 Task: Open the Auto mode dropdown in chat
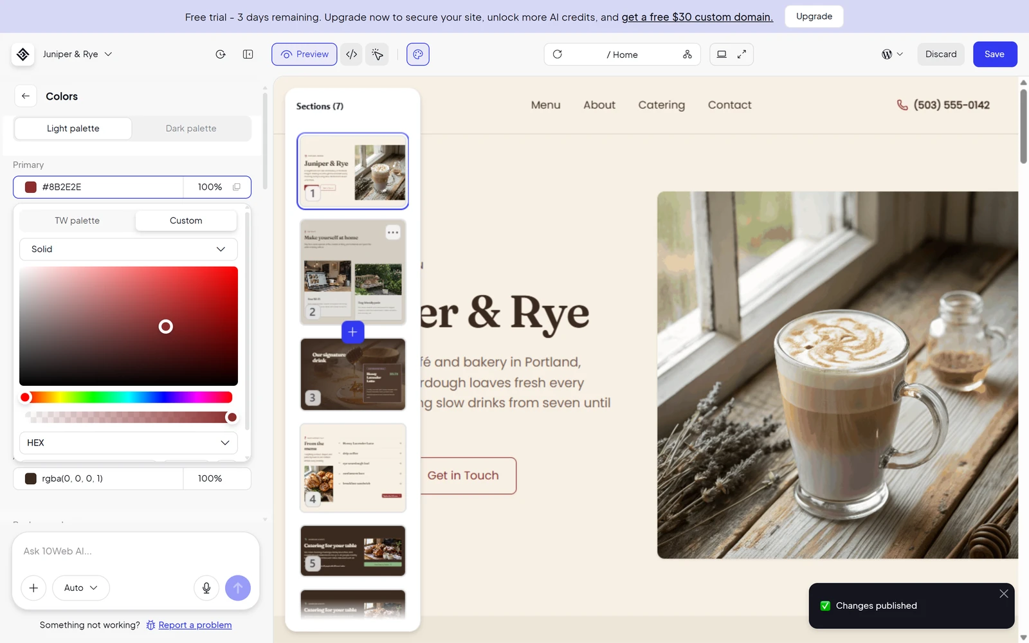(80, 588)
